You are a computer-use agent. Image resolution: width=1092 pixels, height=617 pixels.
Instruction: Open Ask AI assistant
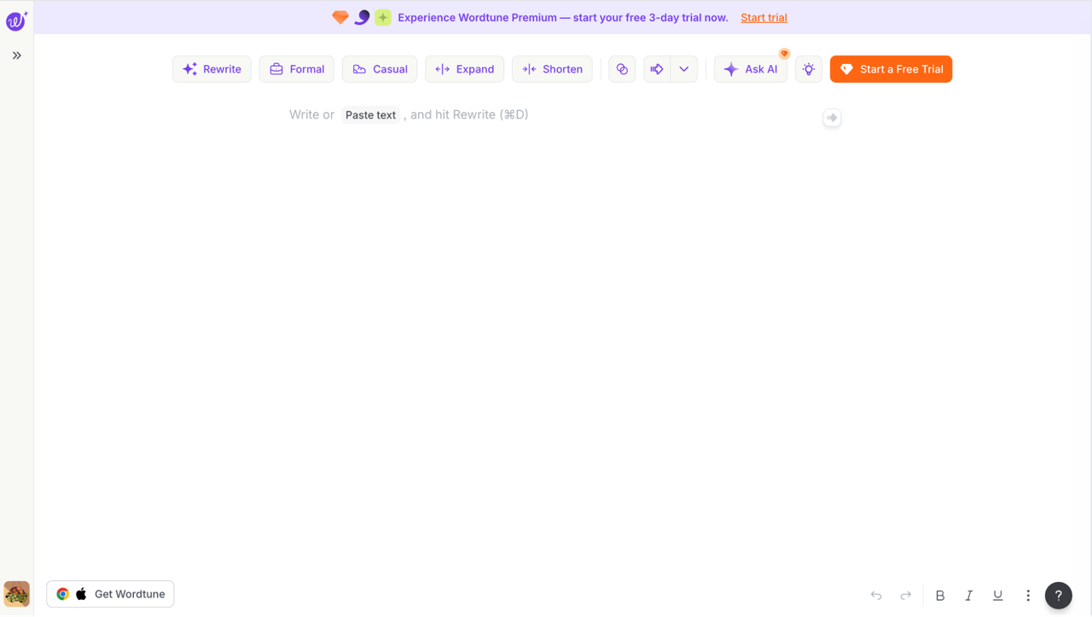(751, 69)
